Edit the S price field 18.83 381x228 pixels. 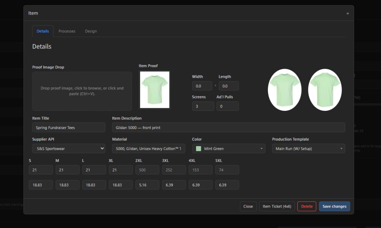[41, 185]
